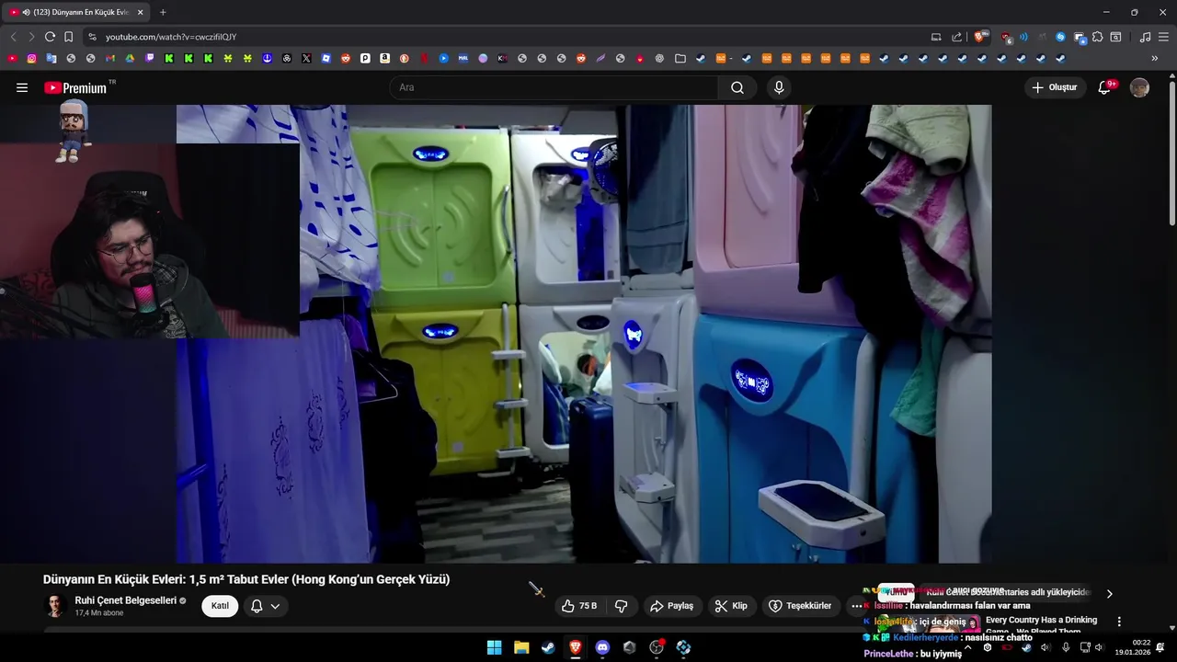
Task: Open YouTube notifications bell
Action: pyautogui.click(x=1105, y=87)
